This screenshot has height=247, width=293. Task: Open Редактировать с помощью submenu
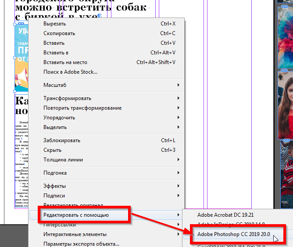(107, 215)
